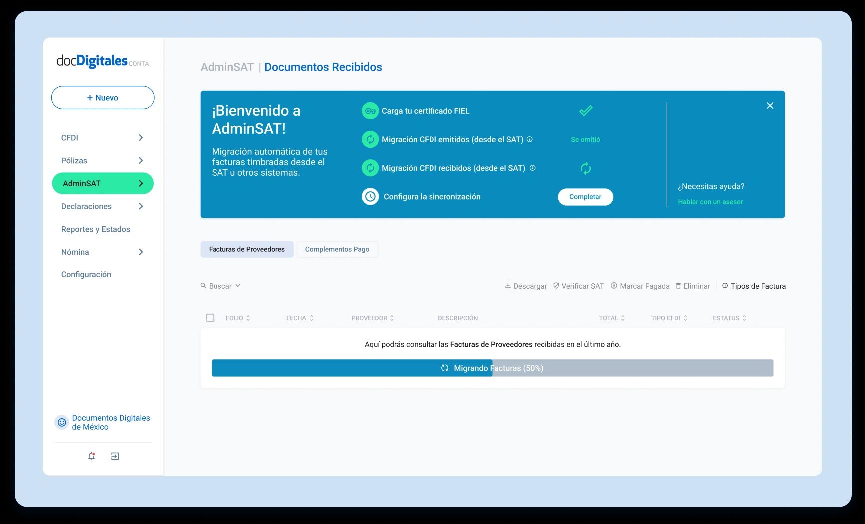865x524 pixels.
Task: Click the CFDI emitidos migration sync icon
Action: 370,139
